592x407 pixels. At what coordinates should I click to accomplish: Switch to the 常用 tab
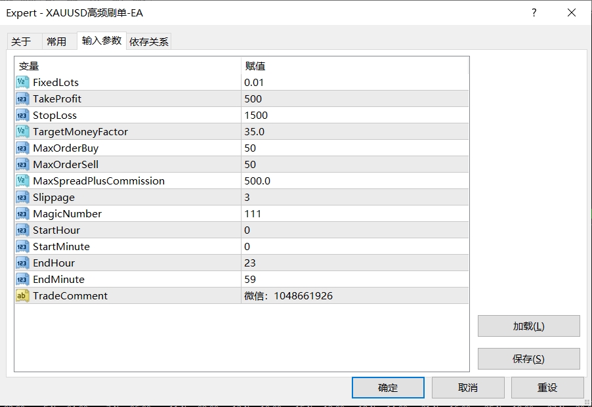58,41
